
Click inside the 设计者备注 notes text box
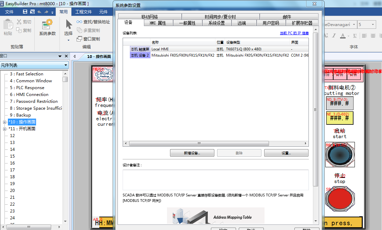click(x=215, y=180)
